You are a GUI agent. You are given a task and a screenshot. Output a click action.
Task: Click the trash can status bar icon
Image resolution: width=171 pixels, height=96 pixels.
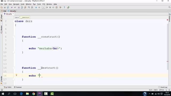click(169, 90)
